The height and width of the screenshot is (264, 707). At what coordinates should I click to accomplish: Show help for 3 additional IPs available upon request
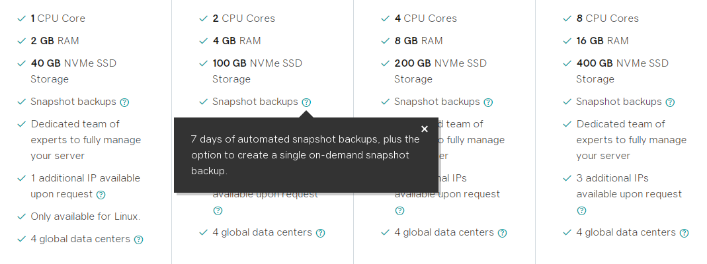click(581, 211)
